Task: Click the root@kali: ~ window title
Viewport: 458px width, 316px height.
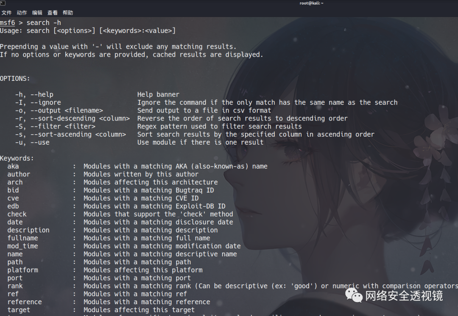Action: click(311, 3)
